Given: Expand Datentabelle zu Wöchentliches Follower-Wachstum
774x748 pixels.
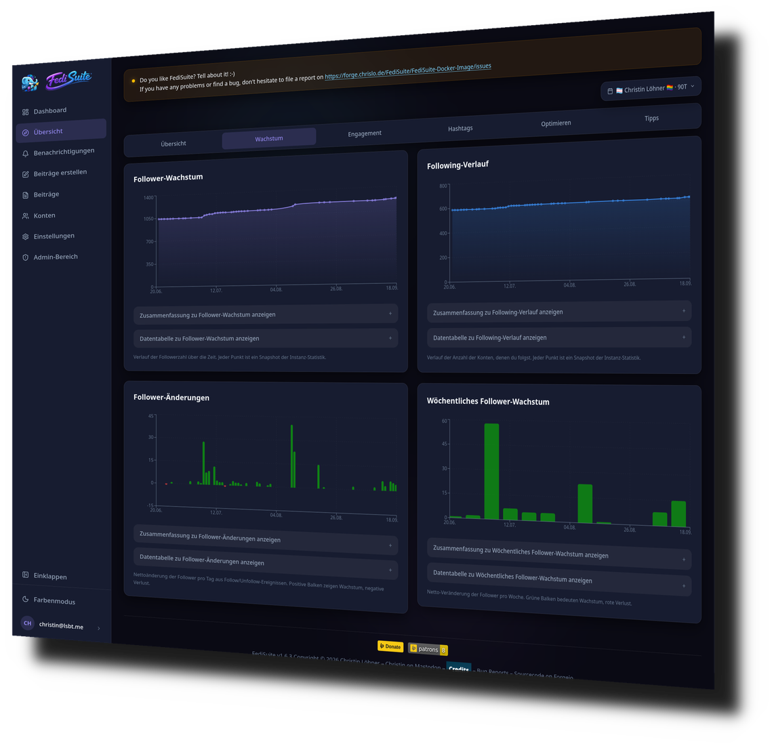Looking at the screenshot, I should coord(558,579).
